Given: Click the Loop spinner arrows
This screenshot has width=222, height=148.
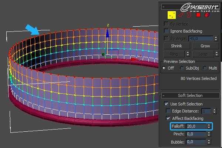Looking at the screenshot, I should point(216,54).
